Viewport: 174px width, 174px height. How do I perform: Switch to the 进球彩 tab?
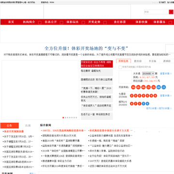click(167, 61)
